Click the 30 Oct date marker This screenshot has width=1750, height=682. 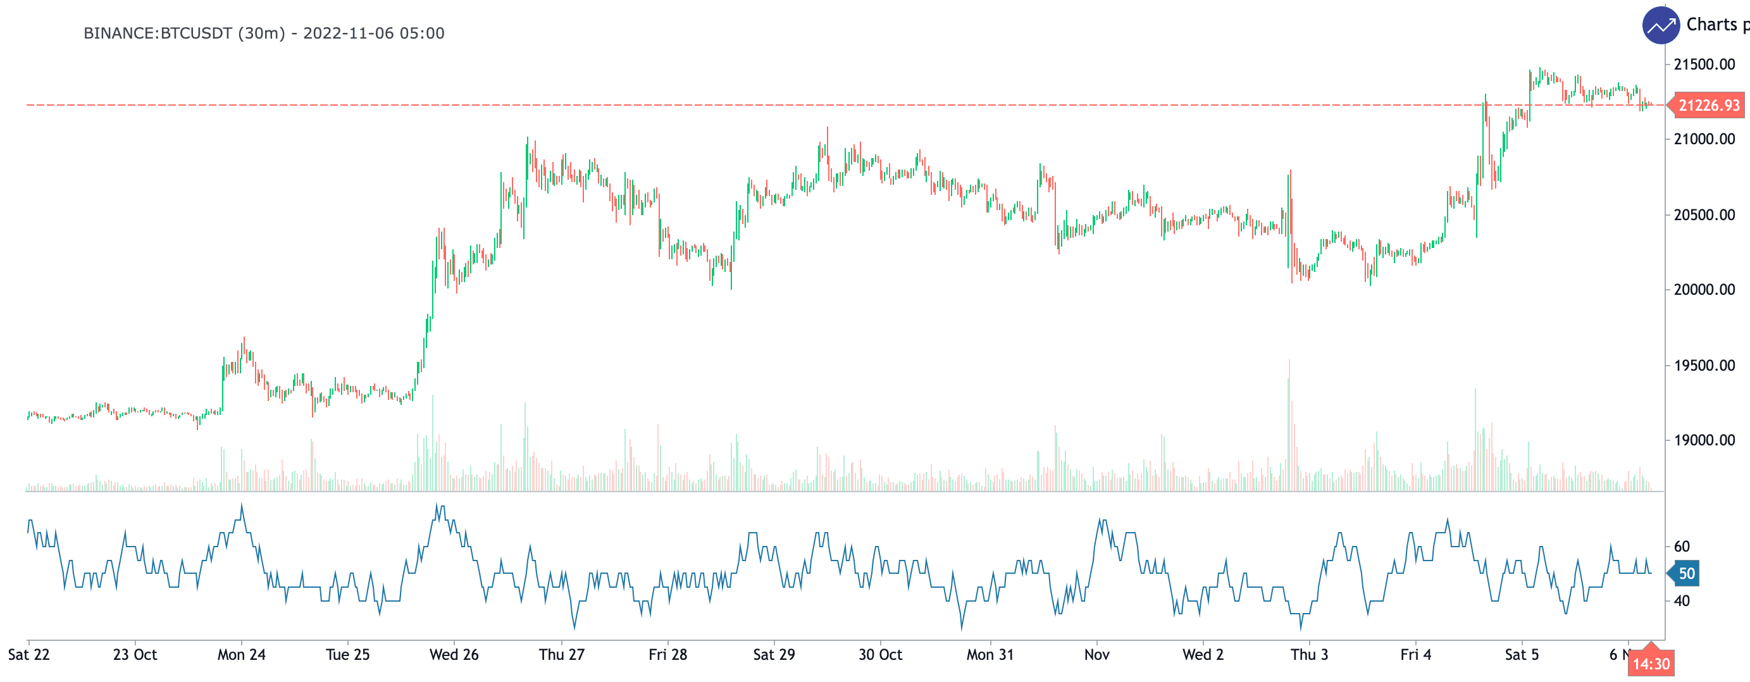click(880, 655)
